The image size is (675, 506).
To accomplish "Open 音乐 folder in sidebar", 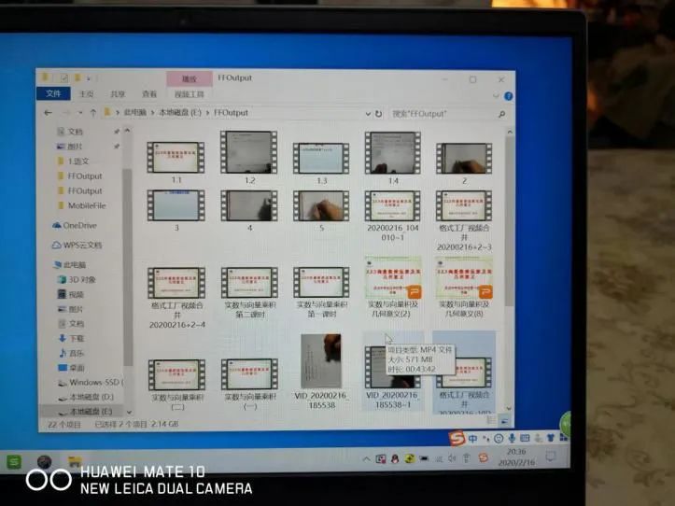I will pos(72,353).
